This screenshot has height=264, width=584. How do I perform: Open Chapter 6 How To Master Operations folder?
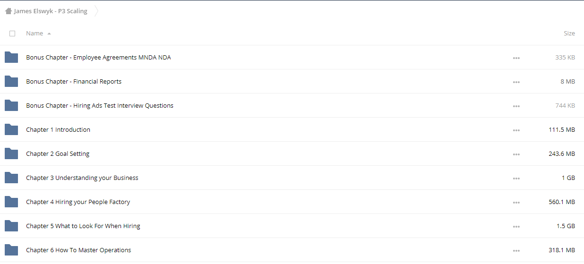[x=78, y=250]
